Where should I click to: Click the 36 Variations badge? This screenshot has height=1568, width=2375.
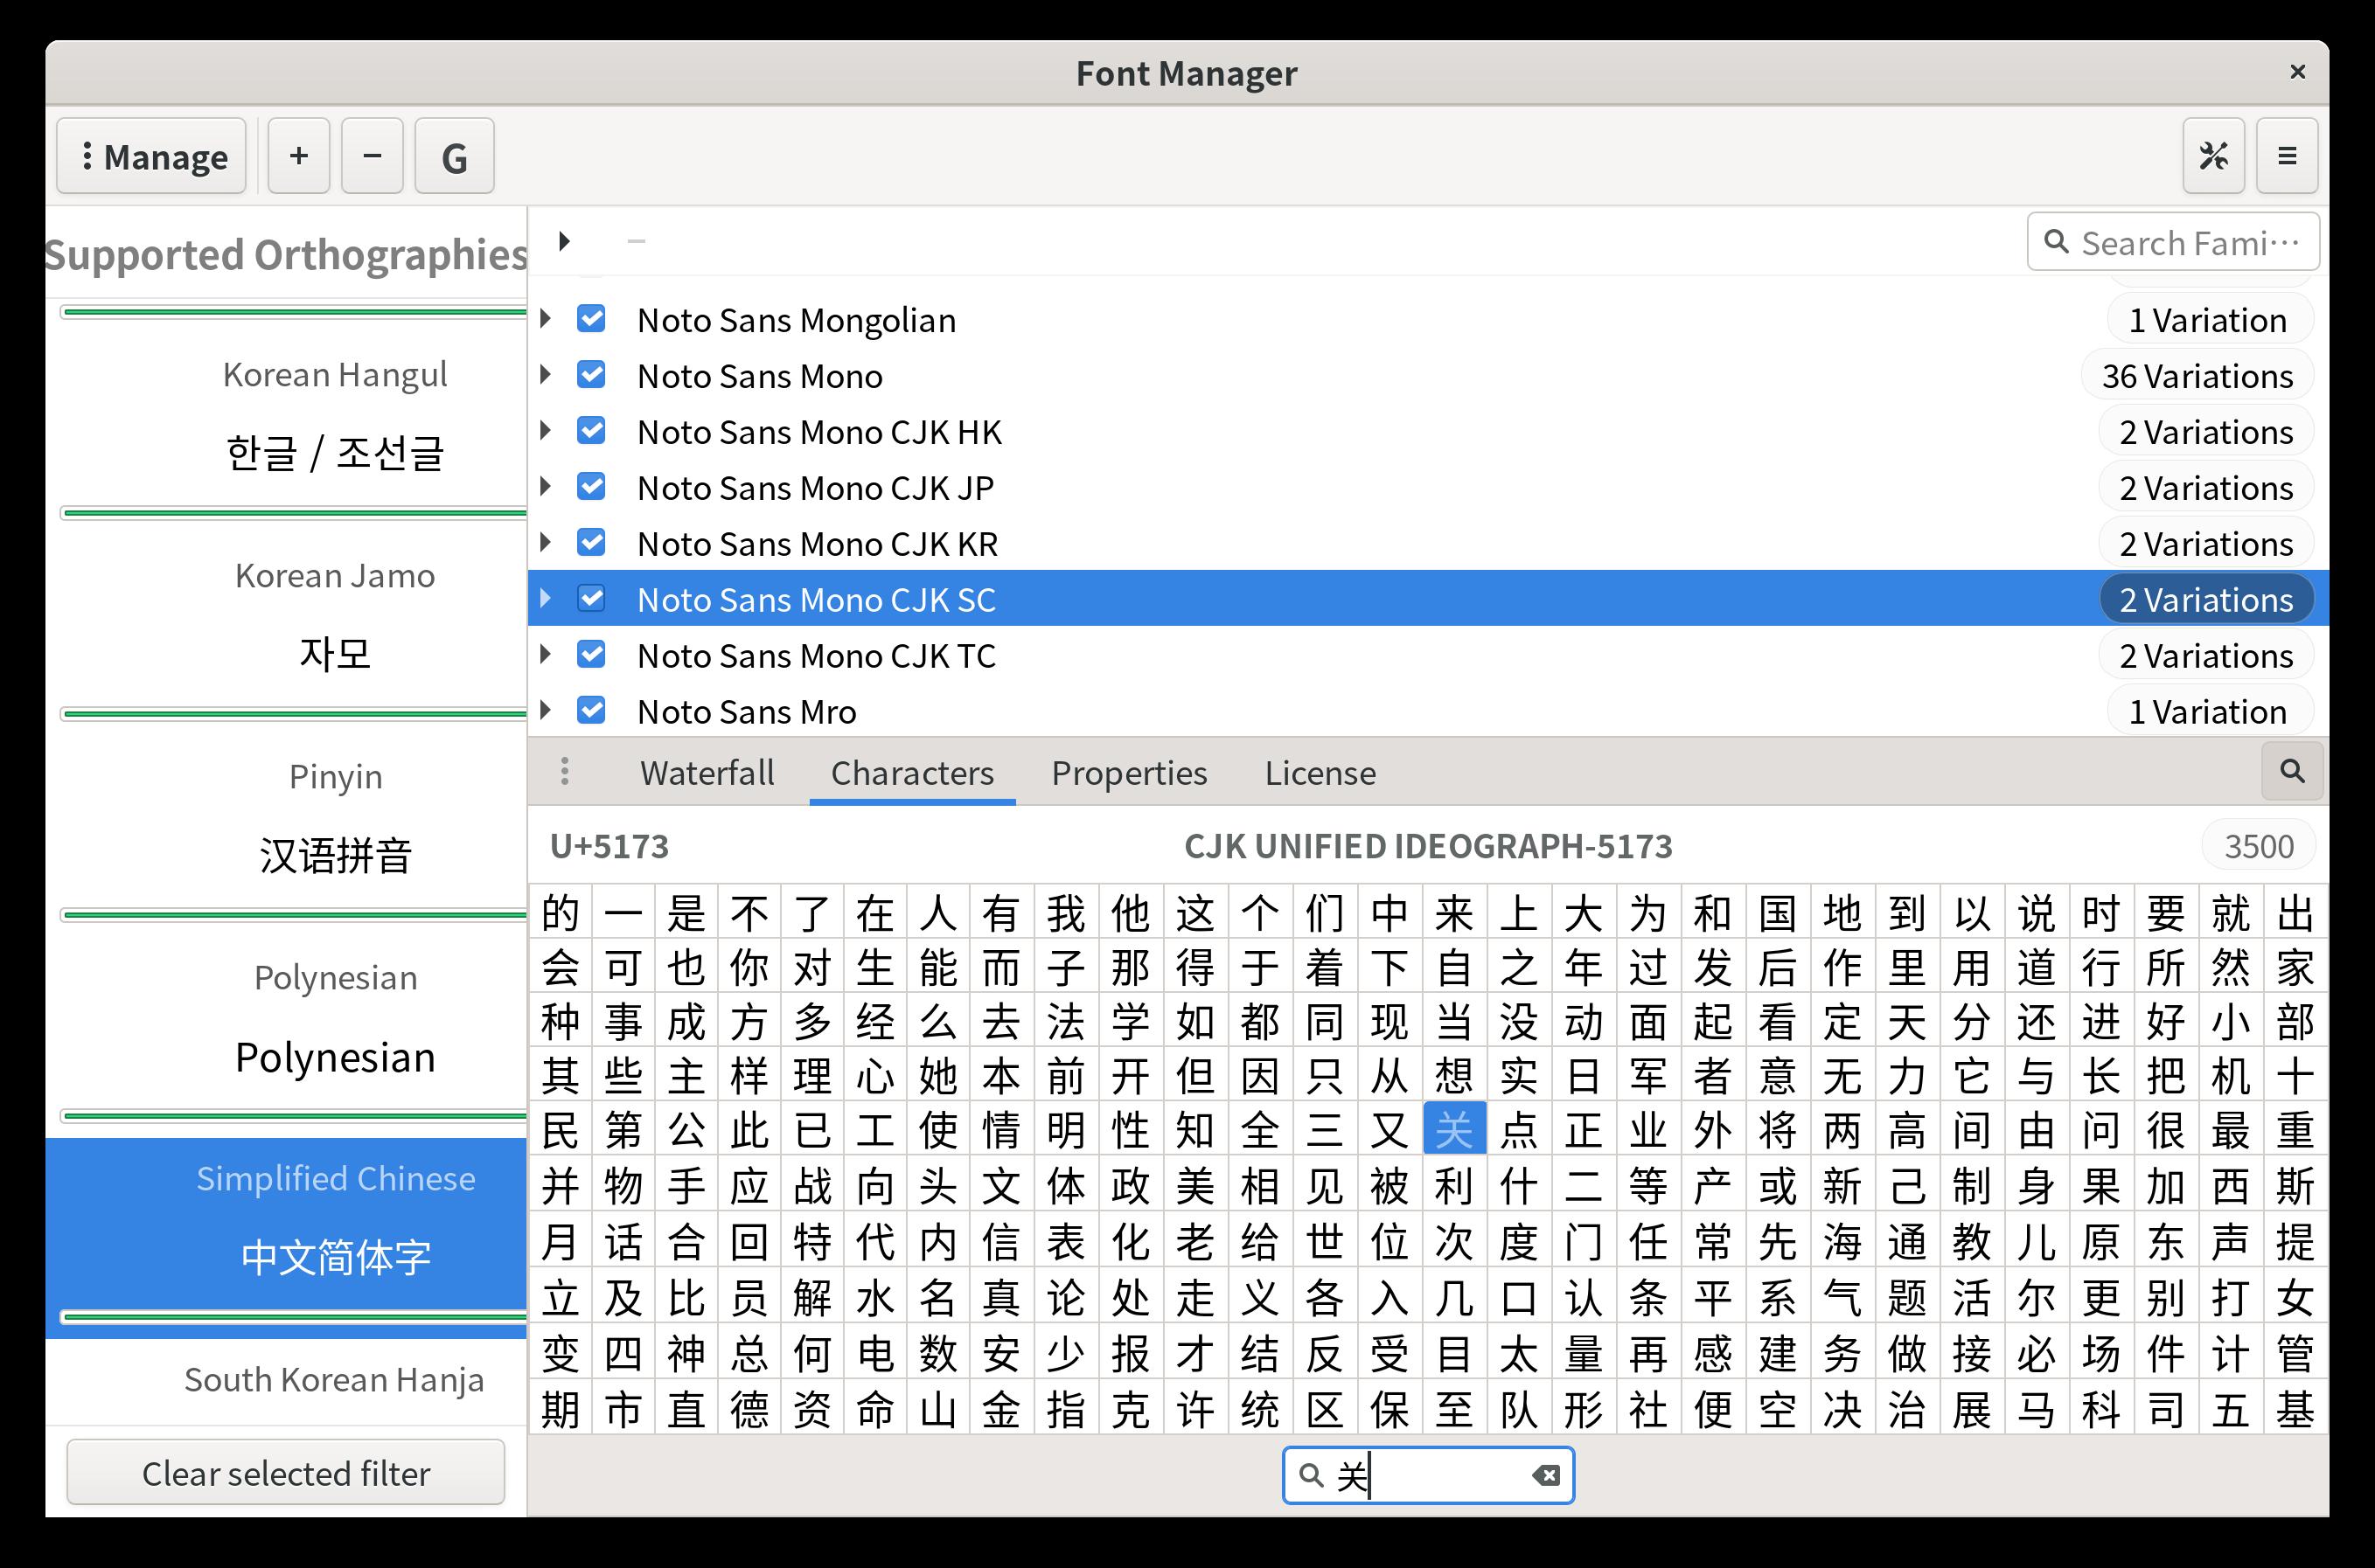pyautogui.click(x=2197, y=376)
